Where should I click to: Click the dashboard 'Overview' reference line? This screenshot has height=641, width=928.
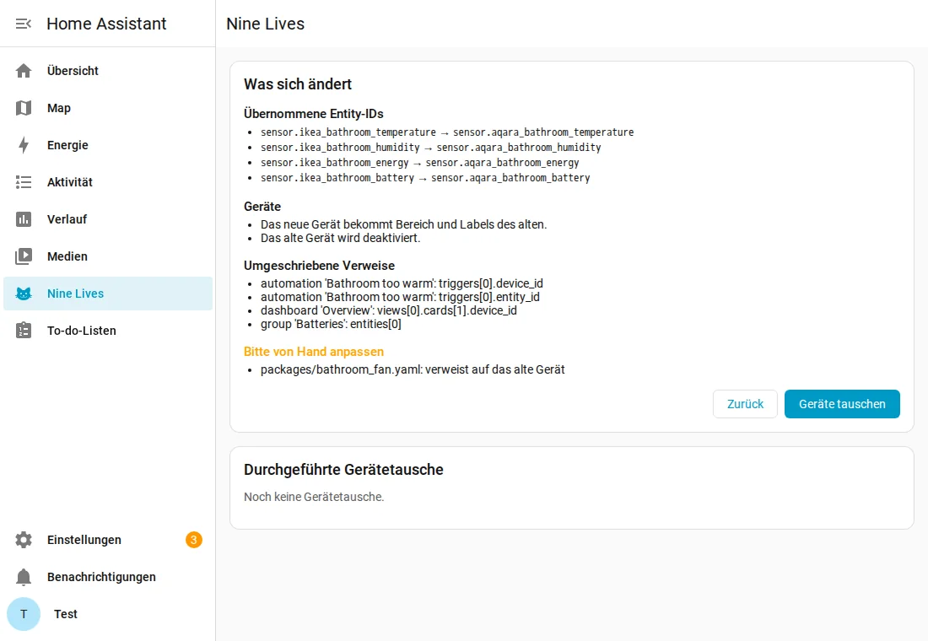(389, 310)
